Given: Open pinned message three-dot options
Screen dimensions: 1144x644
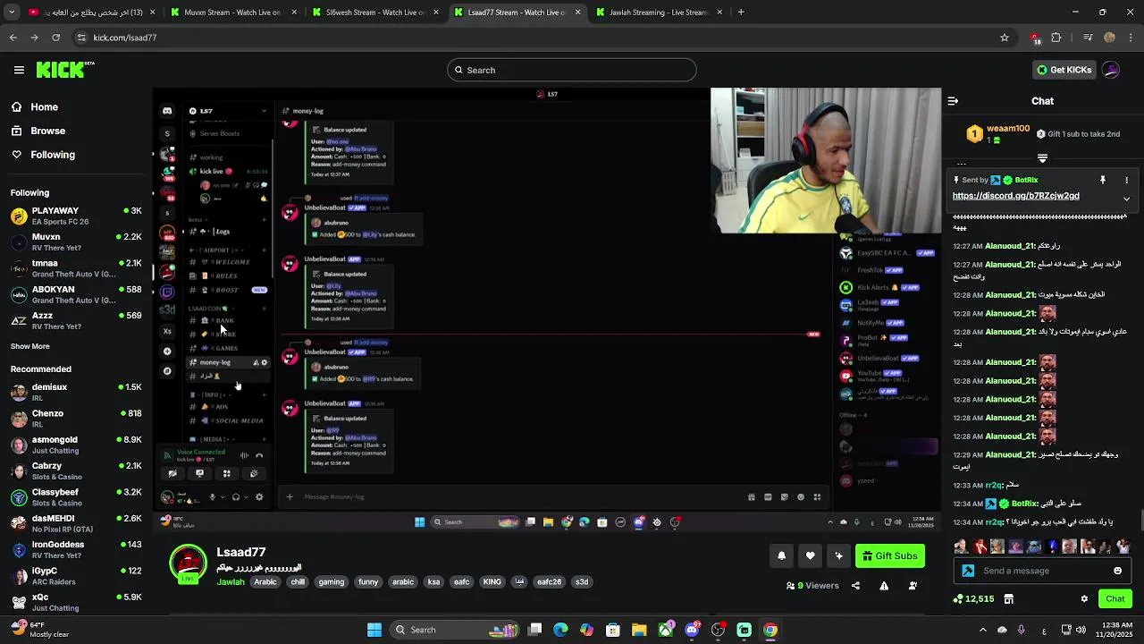Looking at the screenshot, I should tap(1126, 180).
